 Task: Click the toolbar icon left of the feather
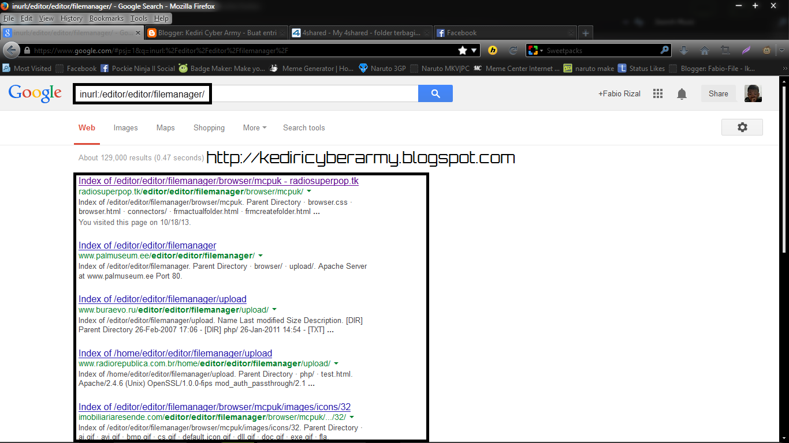coord(725,51)
